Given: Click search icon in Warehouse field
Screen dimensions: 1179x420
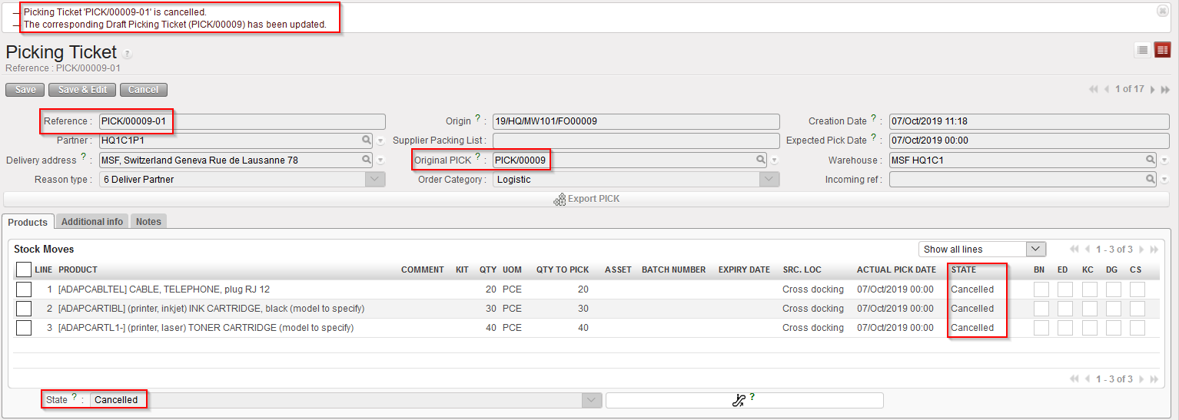Looking at the screenshot, I should click(x=1151, y=160).
